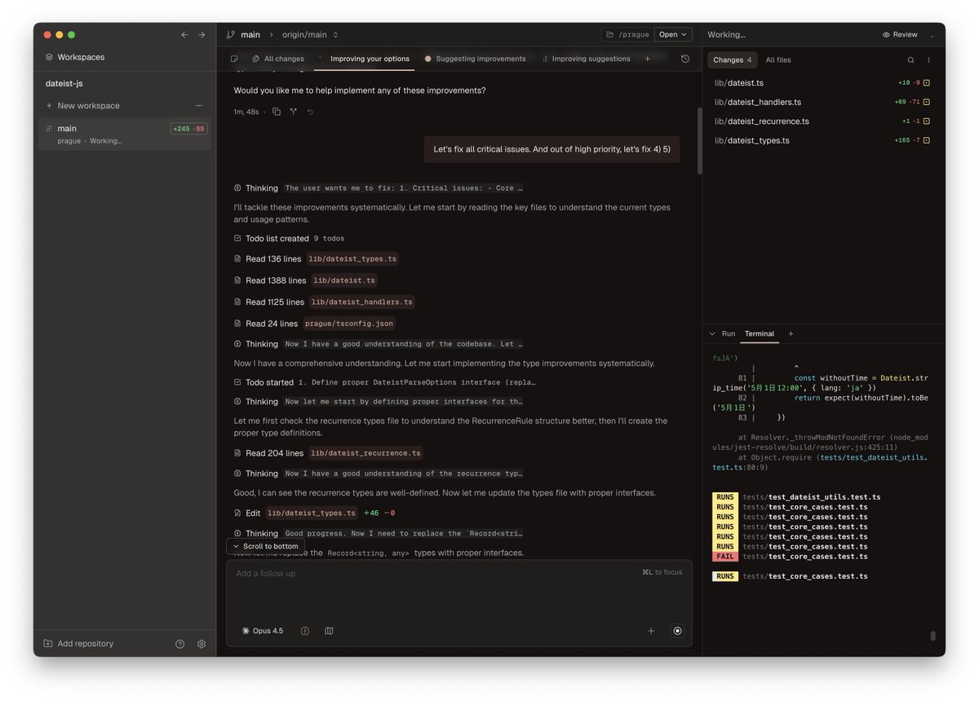Click the plus icon beside New workspace
Image resolution: width=979 pixels, height=701 pixels.
tap(49, 105)
